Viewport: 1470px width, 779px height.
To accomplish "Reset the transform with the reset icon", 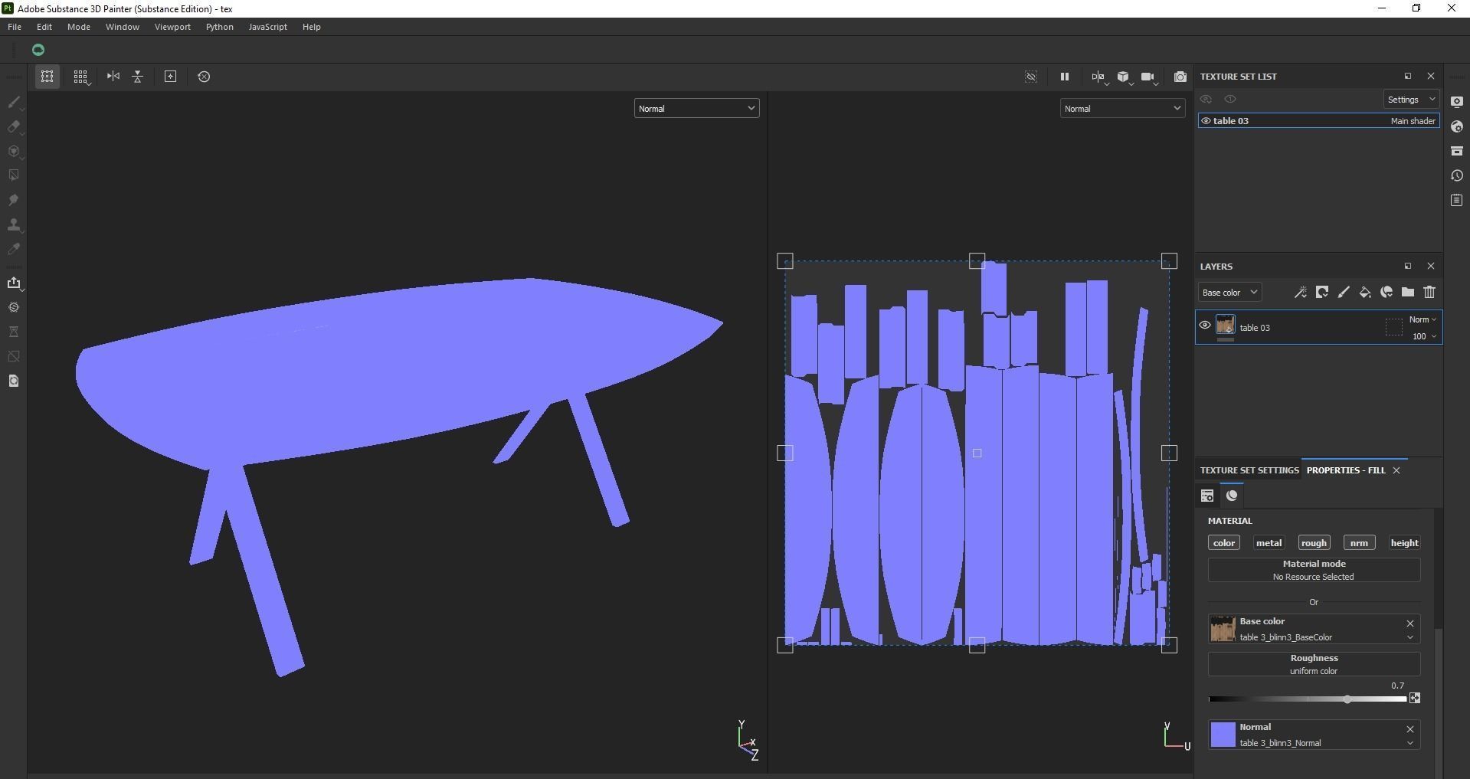I will 204,77.
